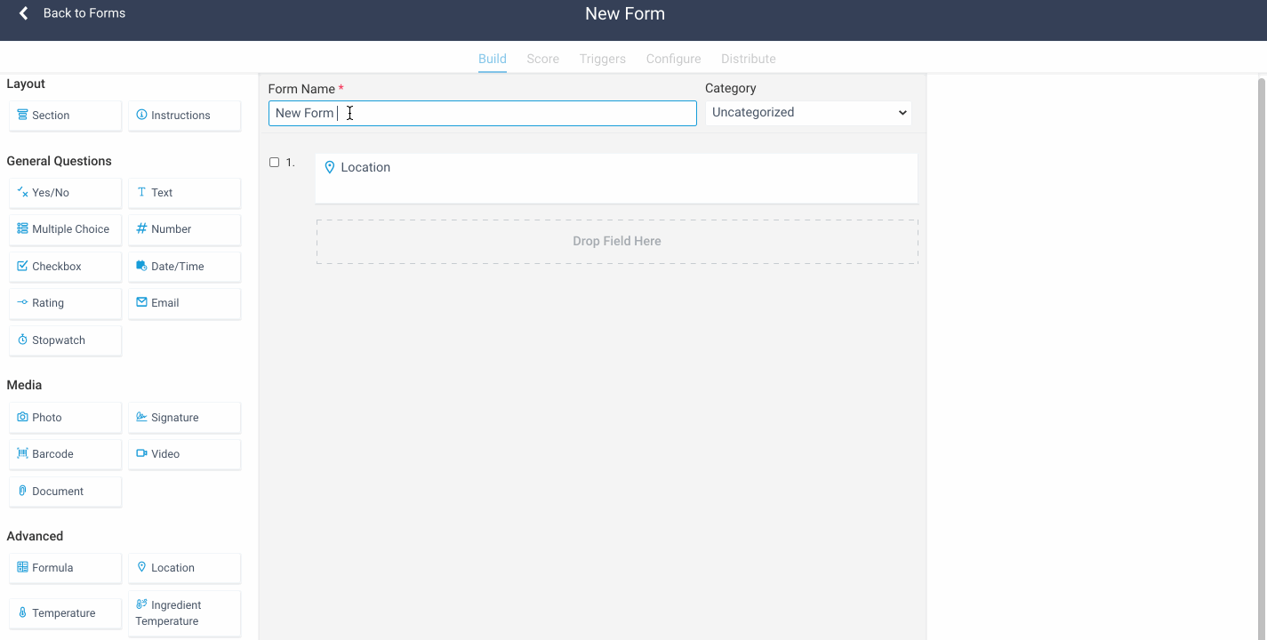The image size is (1267, 640).
Task: Add a Temperature field
Action: click(x=65, y=613)
